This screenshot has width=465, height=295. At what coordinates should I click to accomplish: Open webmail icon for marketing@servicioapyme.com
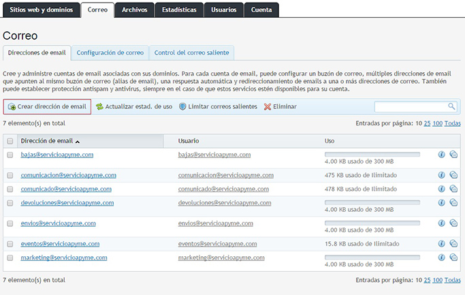(x=453, y=258)
